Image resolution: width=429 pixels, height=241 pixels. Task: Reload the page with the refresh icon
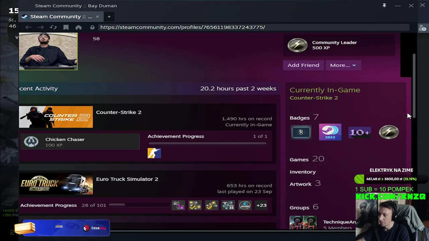coord(53,27)
